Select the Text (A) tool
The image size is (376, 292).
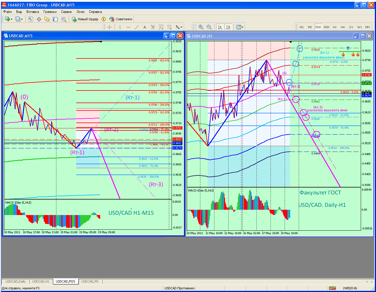145,27
